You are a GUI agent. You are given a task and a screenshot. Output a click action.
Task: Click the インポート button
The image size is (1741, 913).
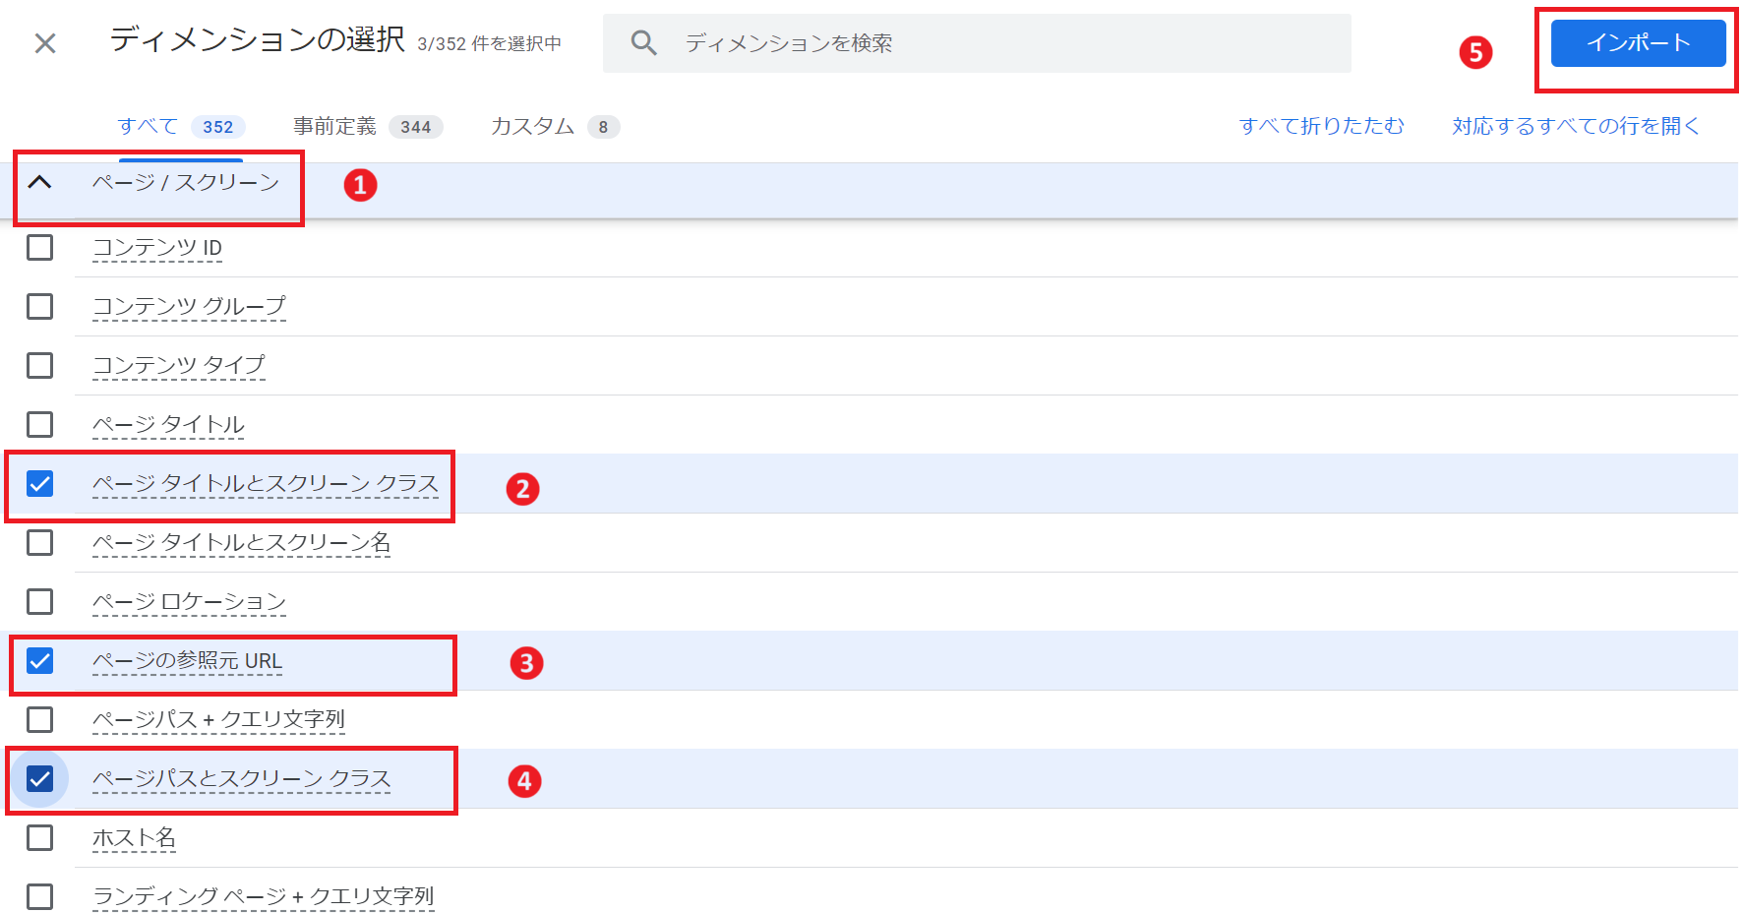point(1638,43)
